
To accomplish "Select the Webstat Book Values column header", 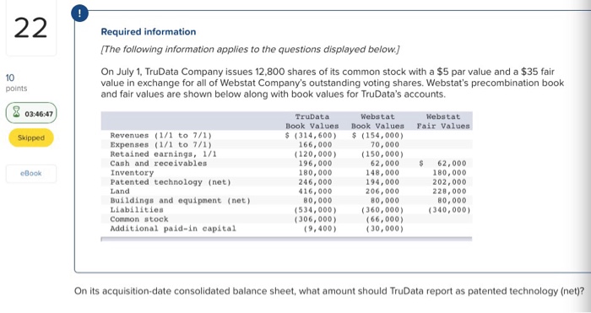I will 377,121.
